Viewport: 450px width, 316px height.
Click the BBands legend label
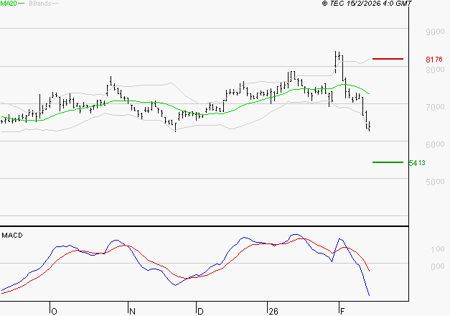point(40,4)
